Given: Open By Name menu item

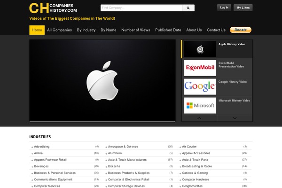Looking at the screenshot, I should (x=109, y=30).
